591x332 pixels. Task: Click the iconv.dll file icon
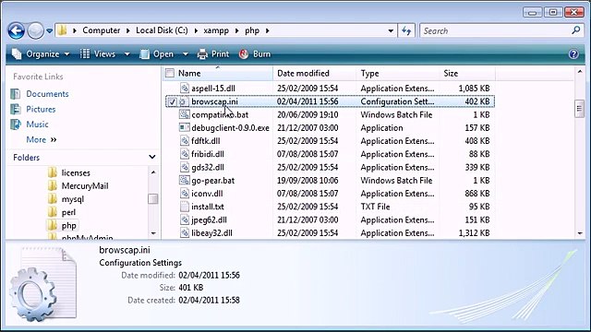point(185,194)
